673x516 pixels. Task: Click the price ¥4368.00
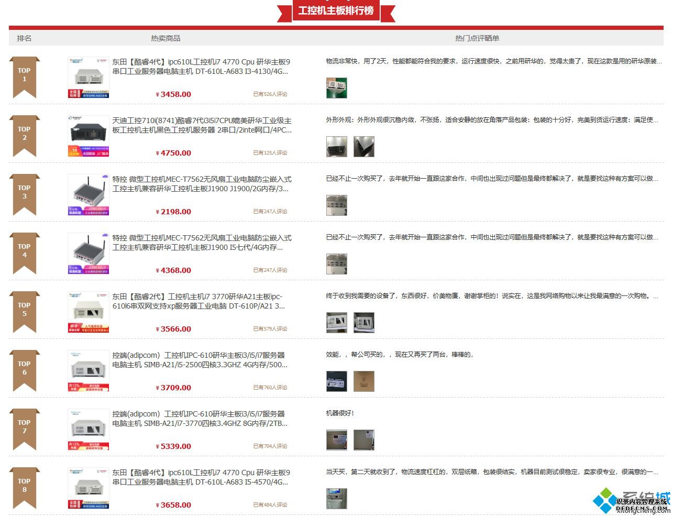tap(174, 270)
